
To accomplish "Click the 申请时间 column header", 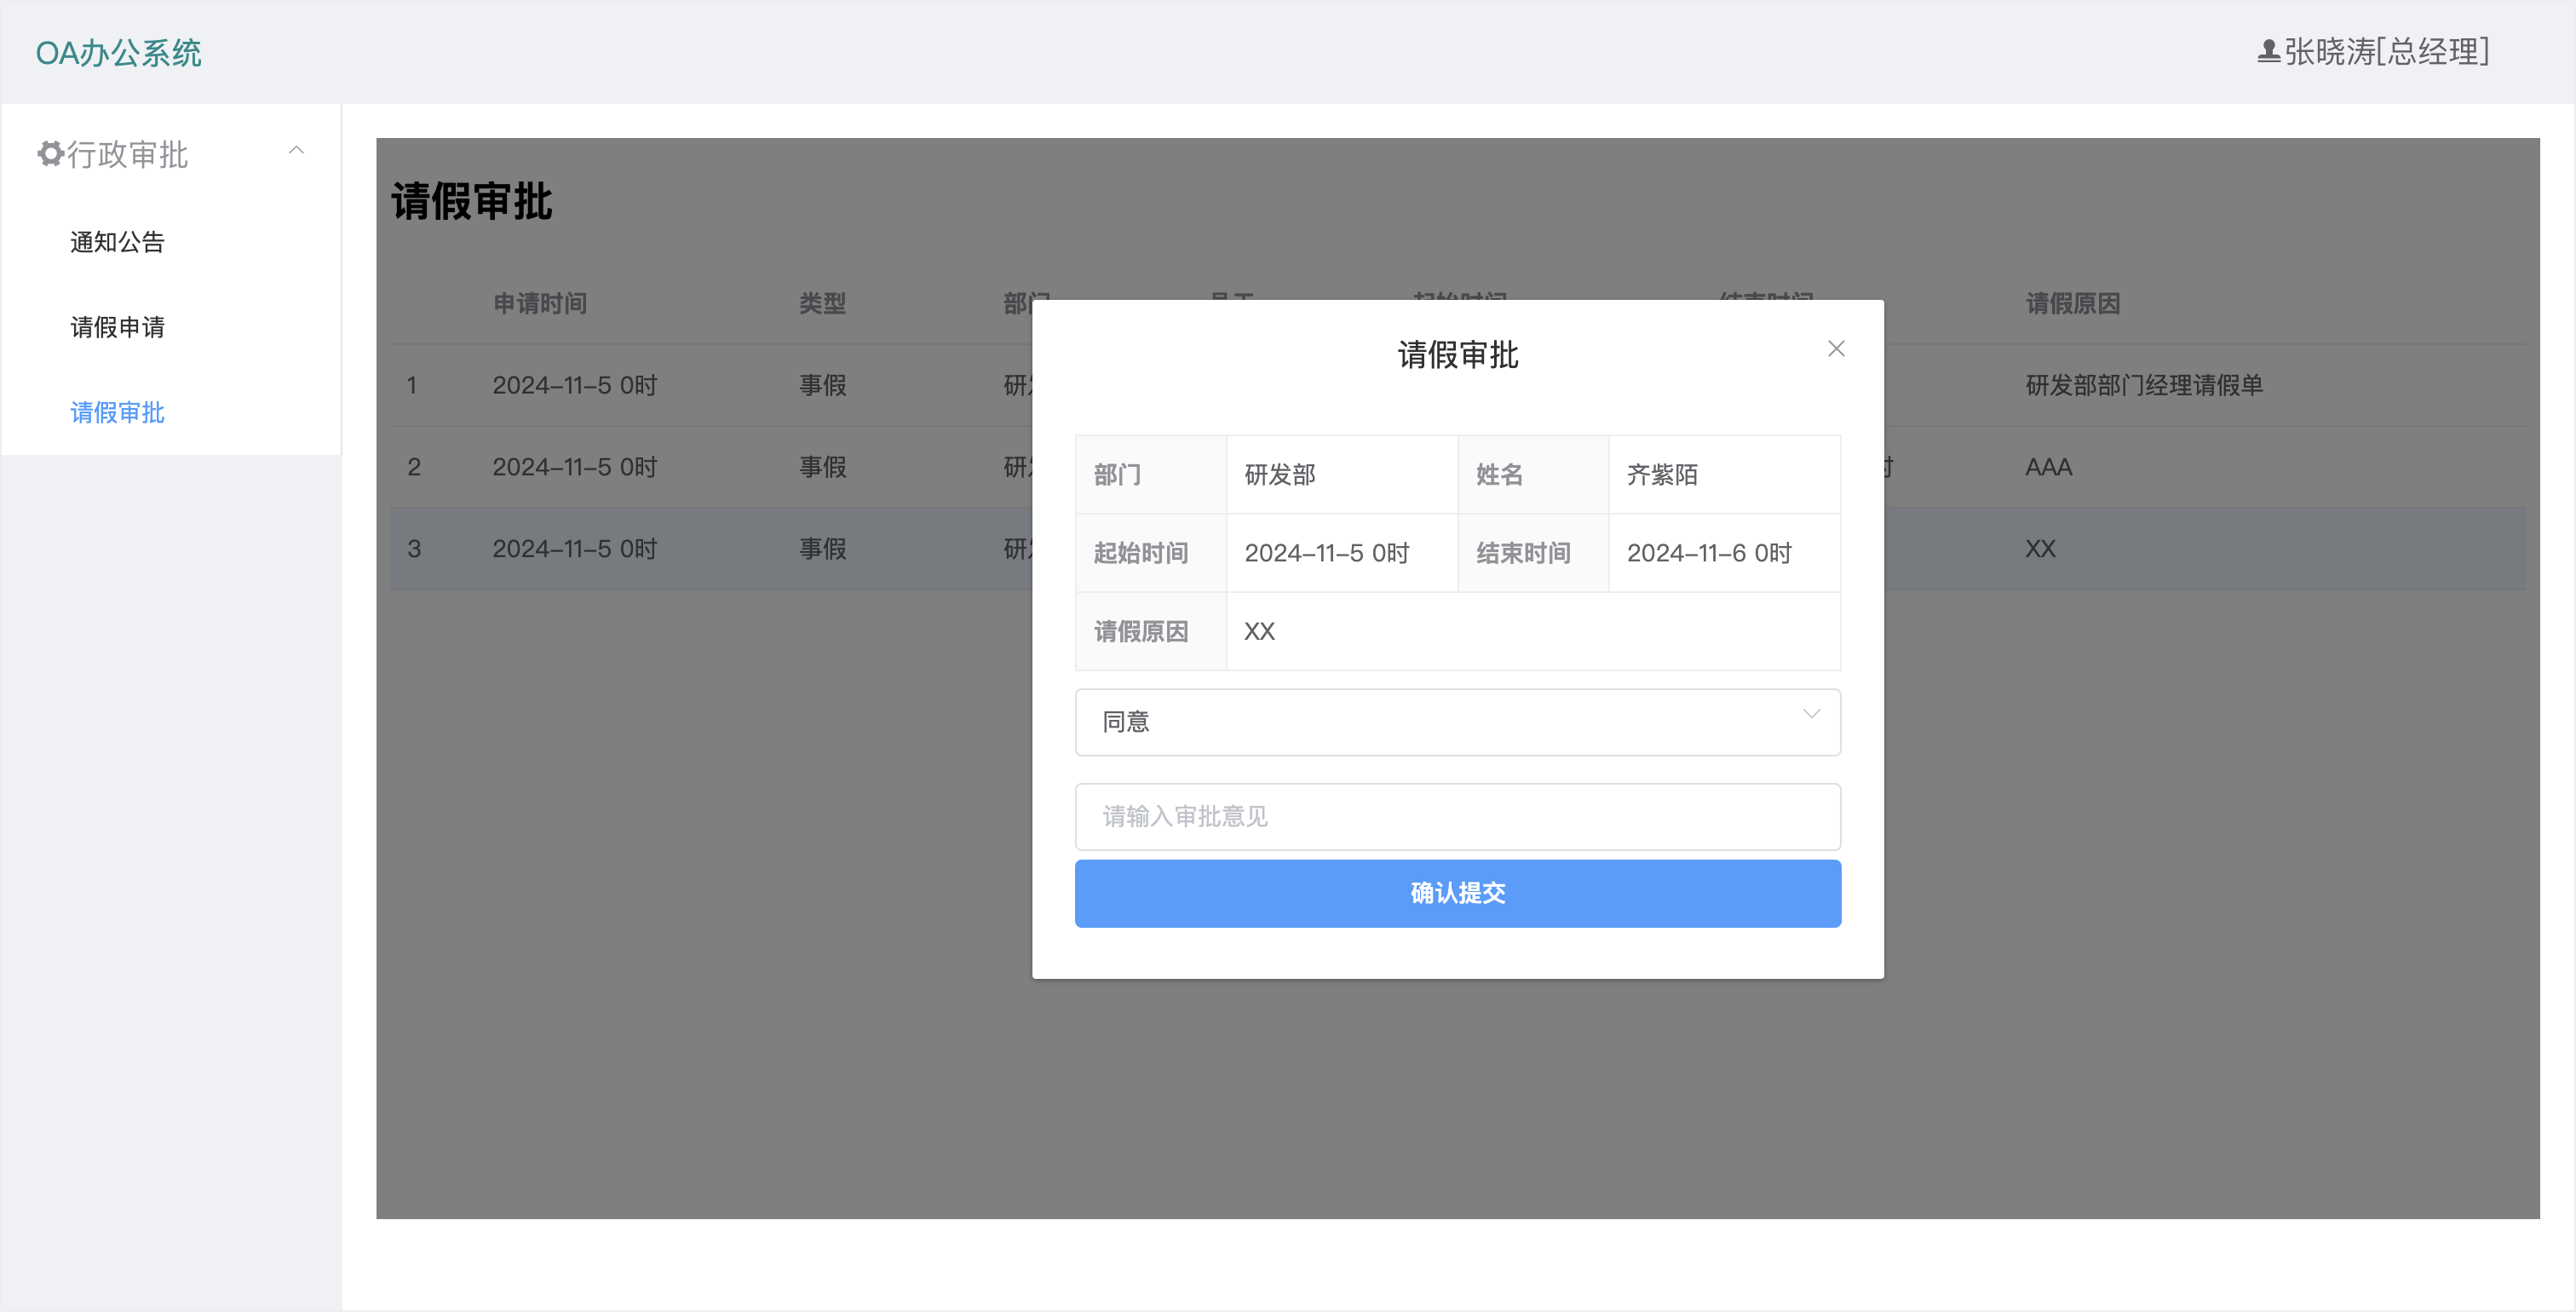I will [540, 303].
